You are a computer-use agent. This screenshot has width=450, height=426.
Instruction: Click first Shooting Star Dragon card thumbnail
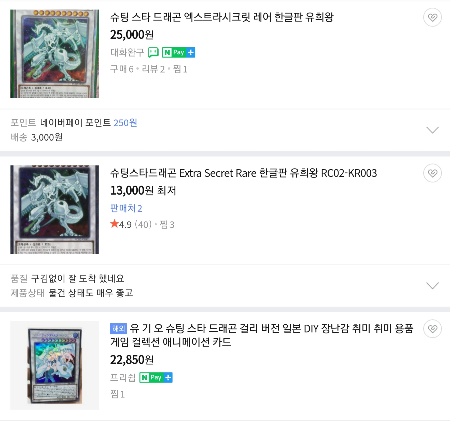click(55, 54)
